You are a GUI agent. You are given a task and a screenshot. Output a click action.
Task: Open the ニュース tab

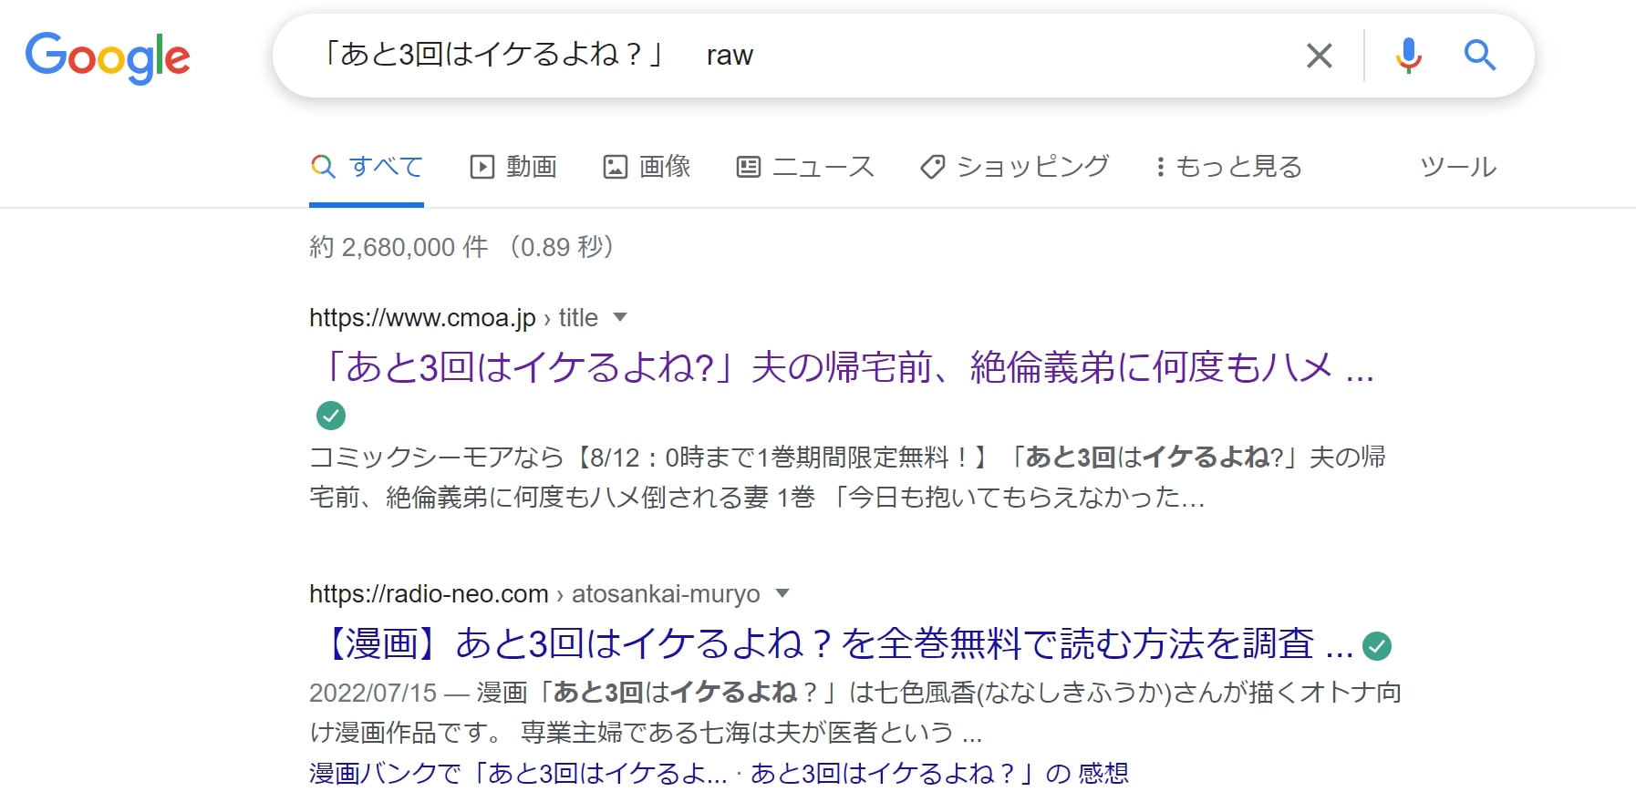coord(805,167)
